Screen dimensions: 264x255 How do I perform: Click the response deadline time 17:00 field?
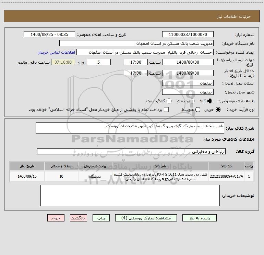(136, 62)
